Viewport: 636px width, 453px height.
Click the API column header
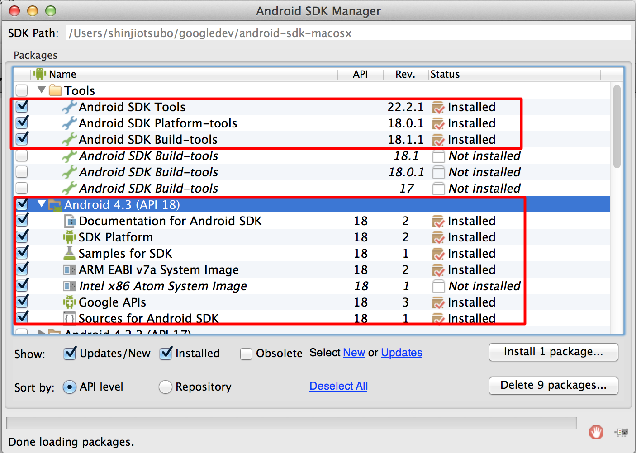click(x=361, y=74)
